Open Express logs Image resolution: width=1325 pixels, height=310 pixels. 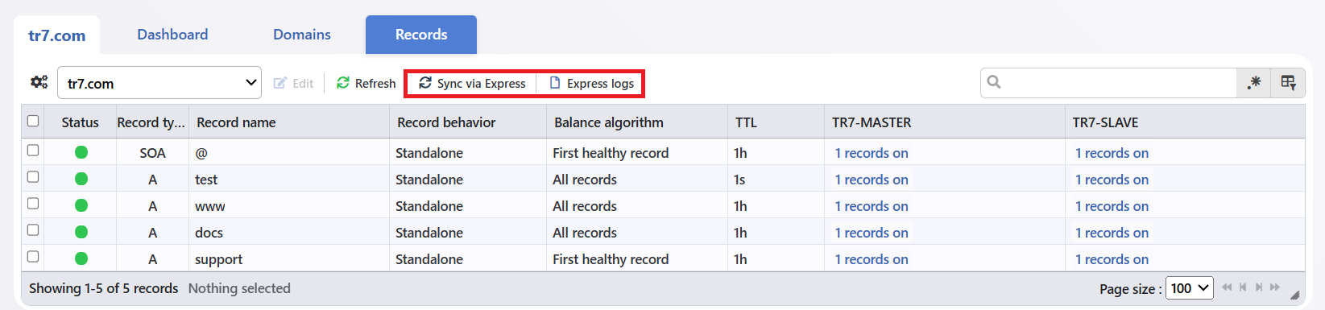click(591, 83)
